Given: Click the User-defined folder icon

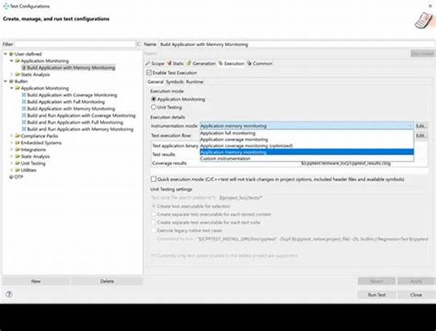Looking at the screenshot, I should click(x=12, y=55).
